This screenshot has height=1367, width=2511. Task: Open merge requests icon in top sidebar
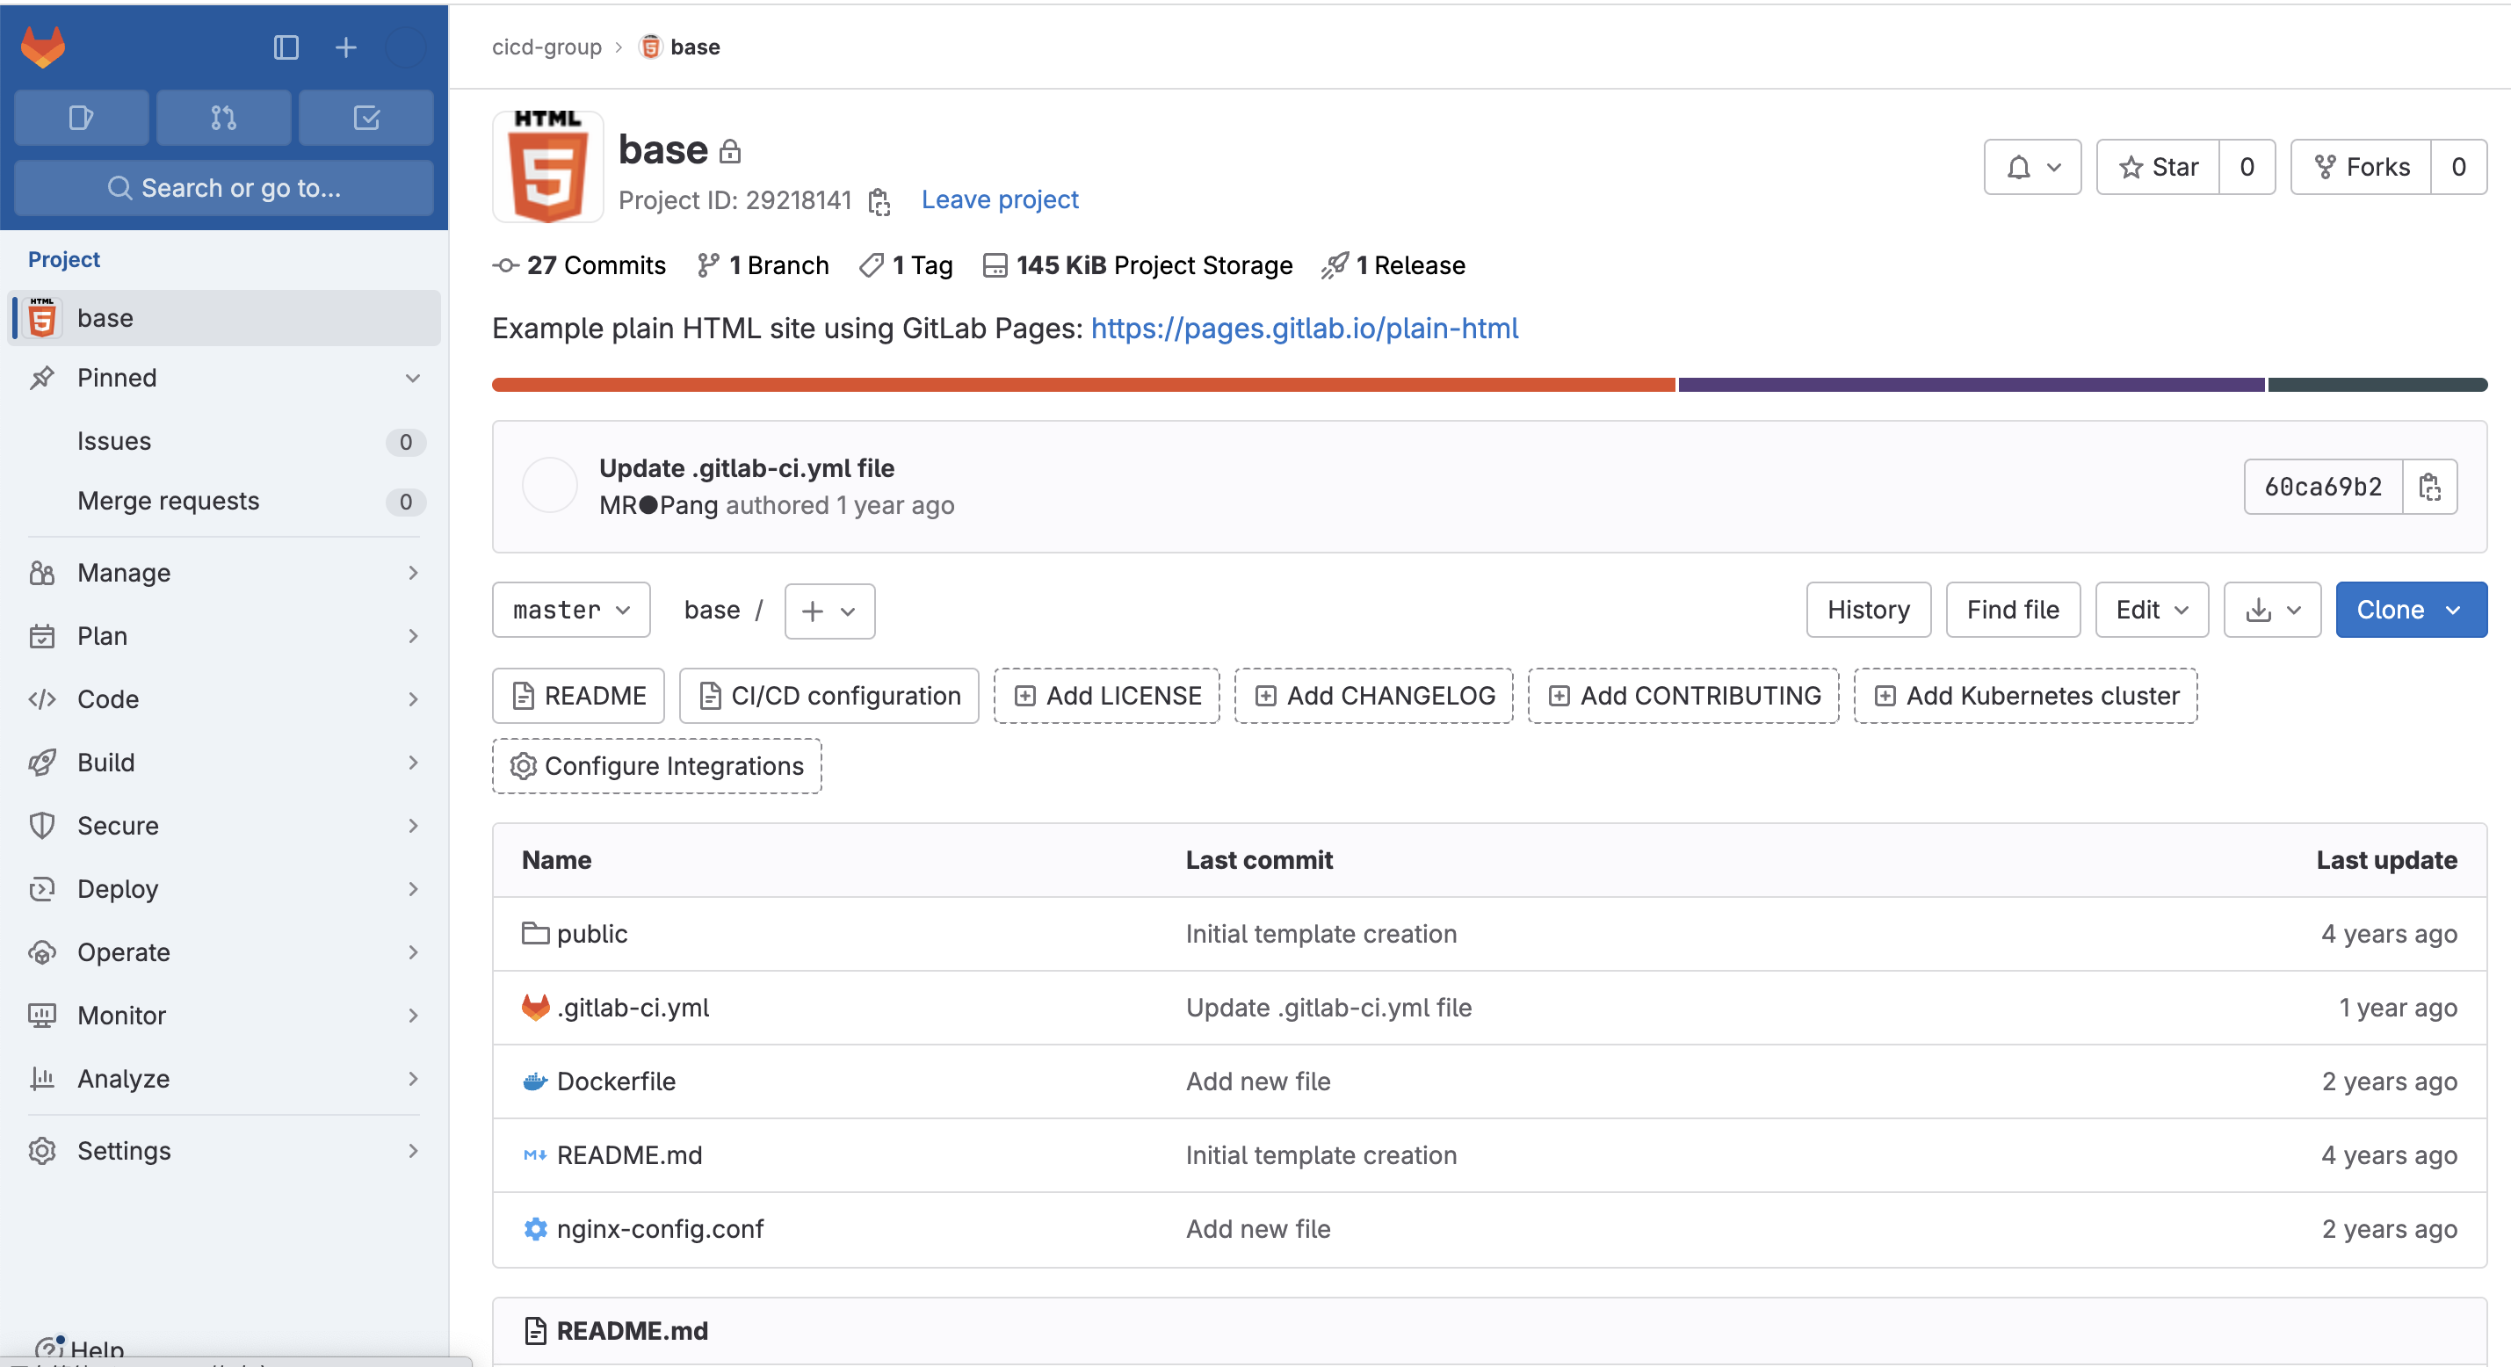223,118
